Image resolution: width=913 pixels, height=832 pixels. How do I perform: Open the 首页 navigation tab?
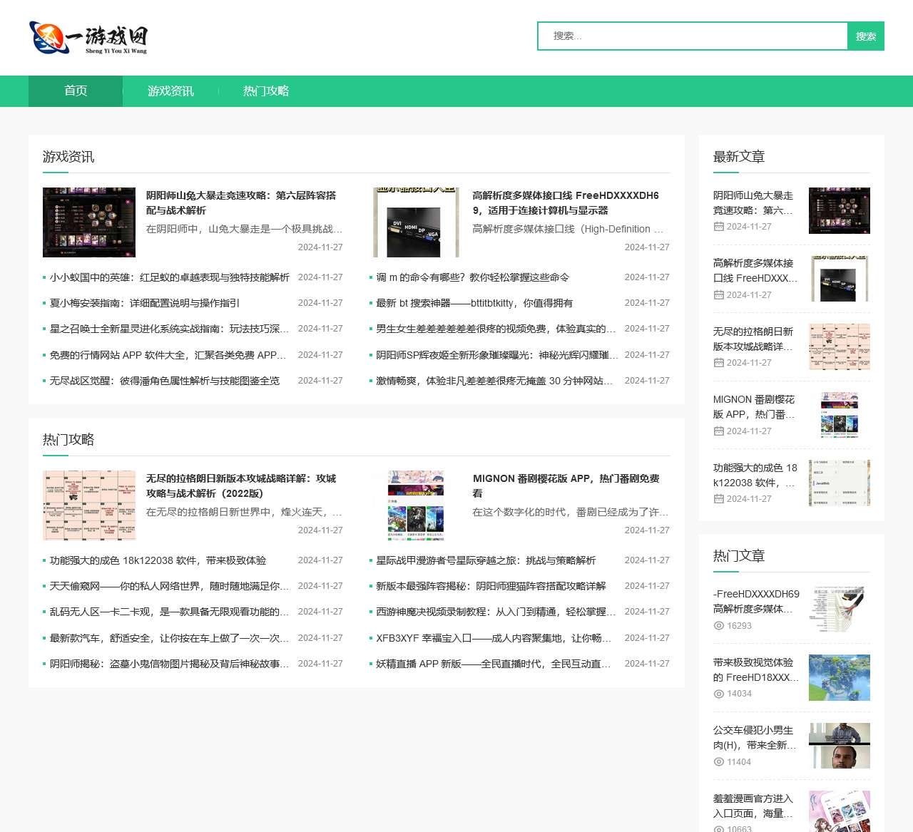[76, 91]
